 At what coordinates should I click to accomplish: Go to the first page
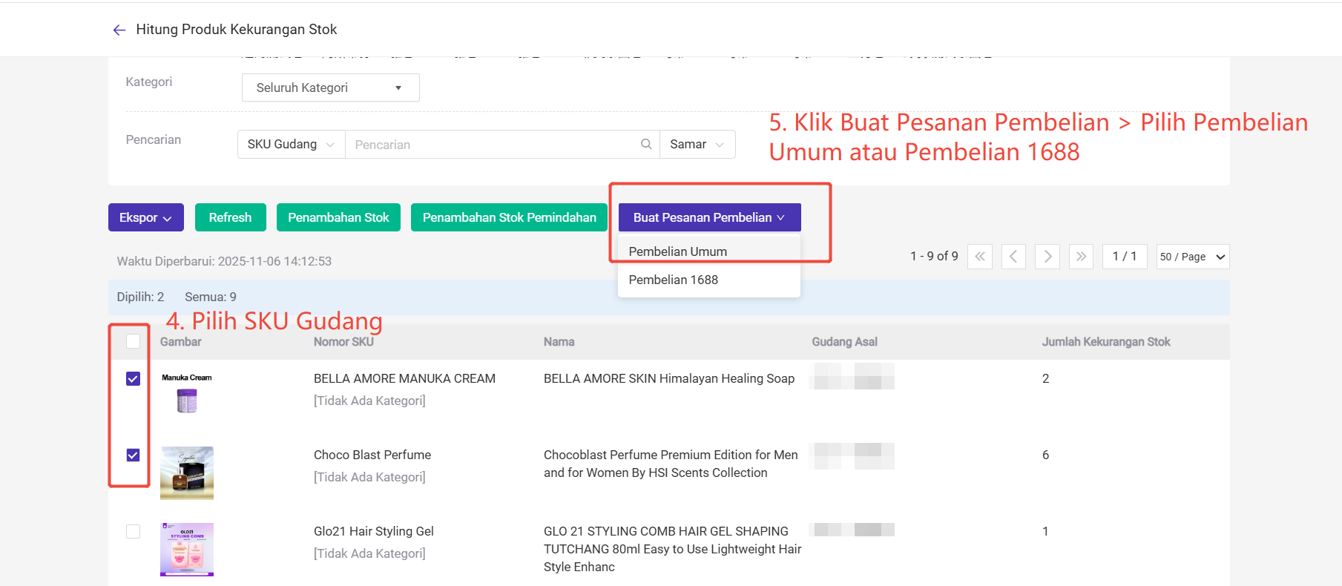tap(979, 257)
